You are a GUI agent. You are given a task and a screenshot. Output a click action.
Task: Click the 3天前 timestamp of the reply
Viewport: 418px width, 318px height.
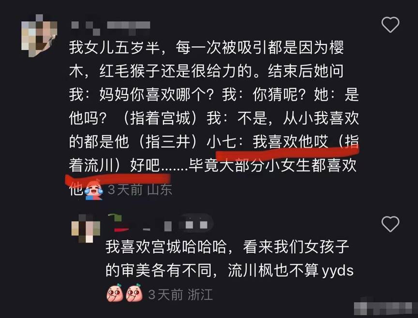click(x=165, y=295)
